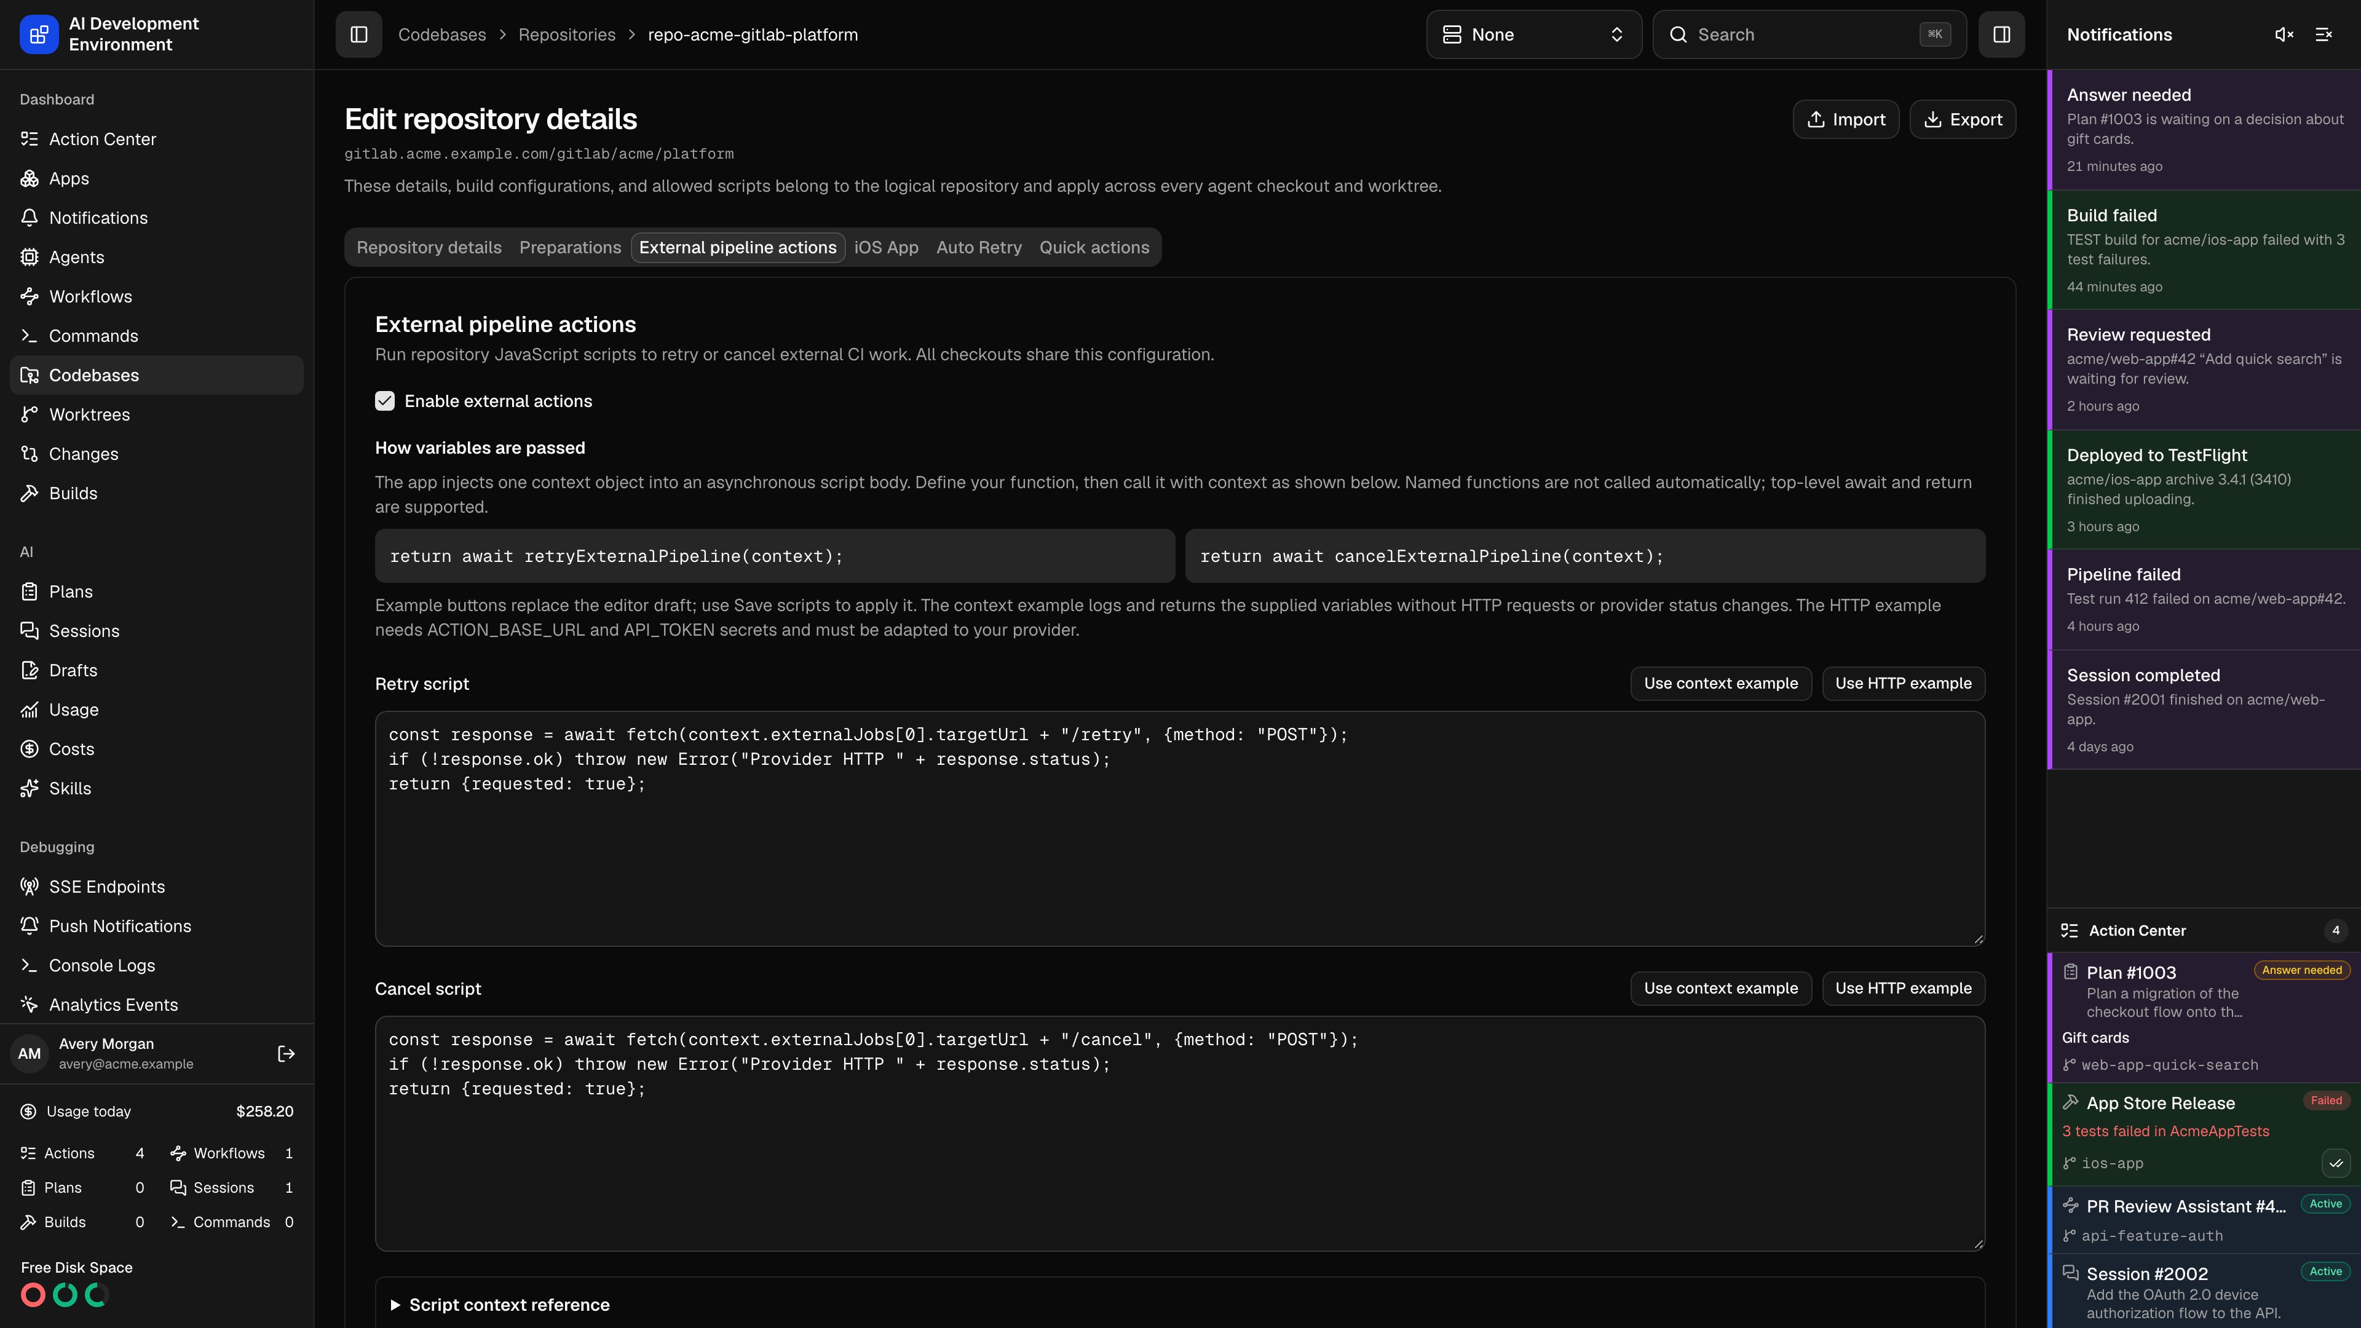Open the Quick actions tab
Screen dimensions: 2361x1328
coord(1094,247)
